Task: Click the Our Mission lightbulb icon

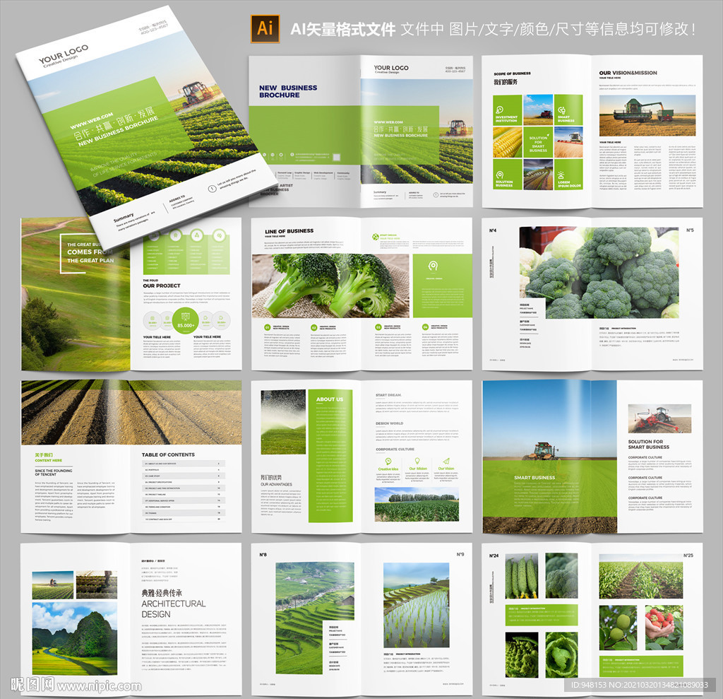Action: (x=417, y=462)
